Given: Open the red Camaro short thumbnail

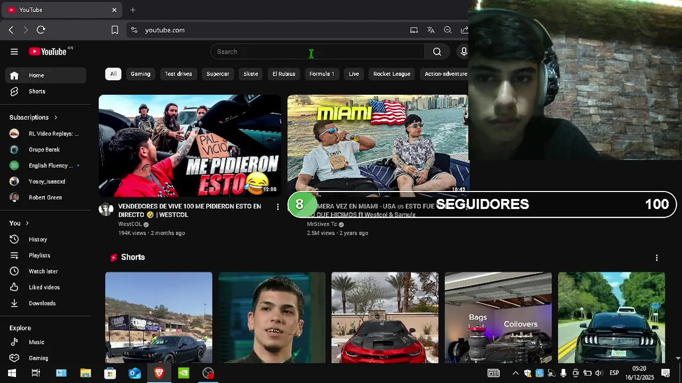Looking at the screenshot, I should [385, 318].
